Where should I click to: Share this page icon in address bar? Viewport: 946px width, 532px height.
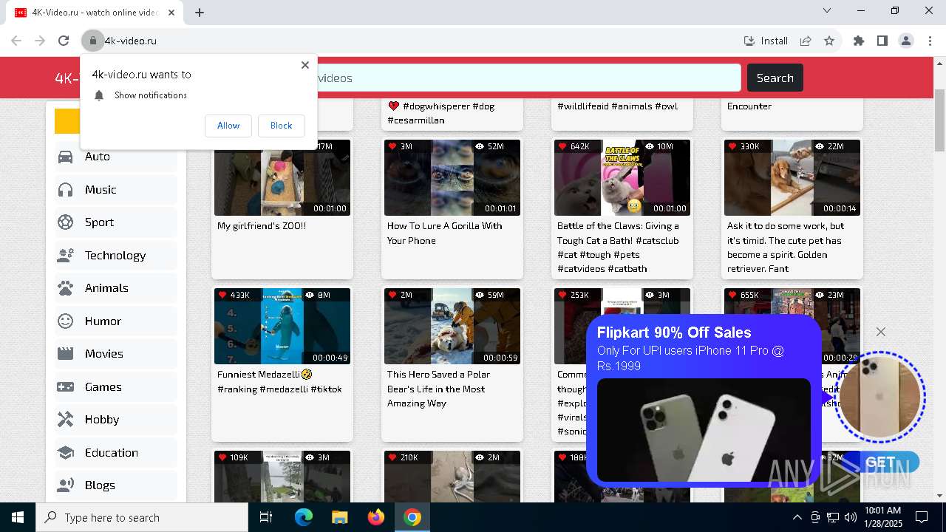point(806,41)
